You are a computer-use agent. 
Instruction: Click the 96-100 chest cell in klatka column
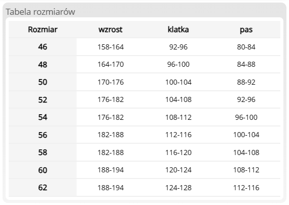coord(178,64)
